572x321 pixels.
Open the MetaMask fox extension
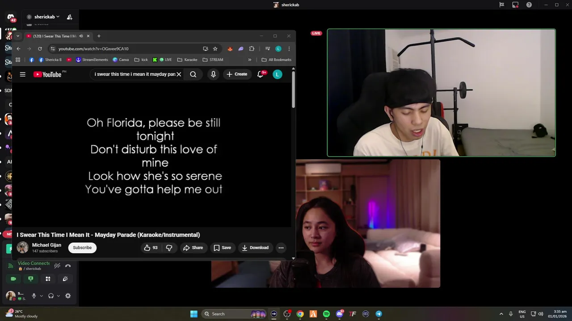(230, 49)
